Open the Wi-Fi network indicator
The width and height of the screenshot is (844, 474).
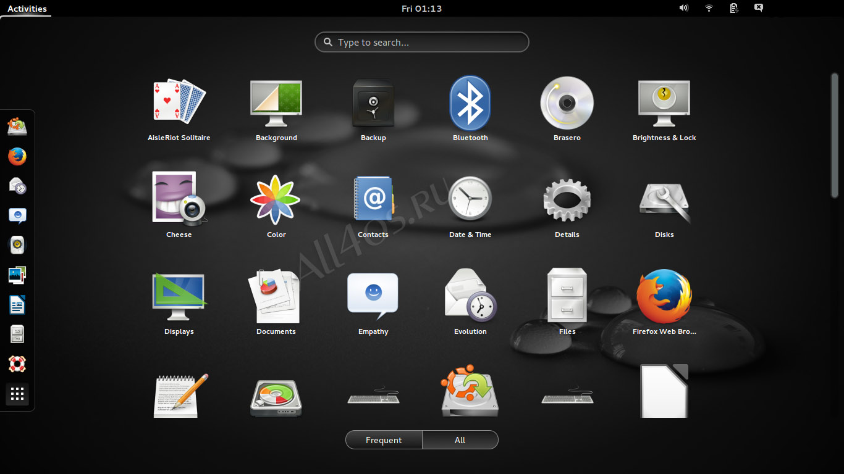(x=709, y=8)
